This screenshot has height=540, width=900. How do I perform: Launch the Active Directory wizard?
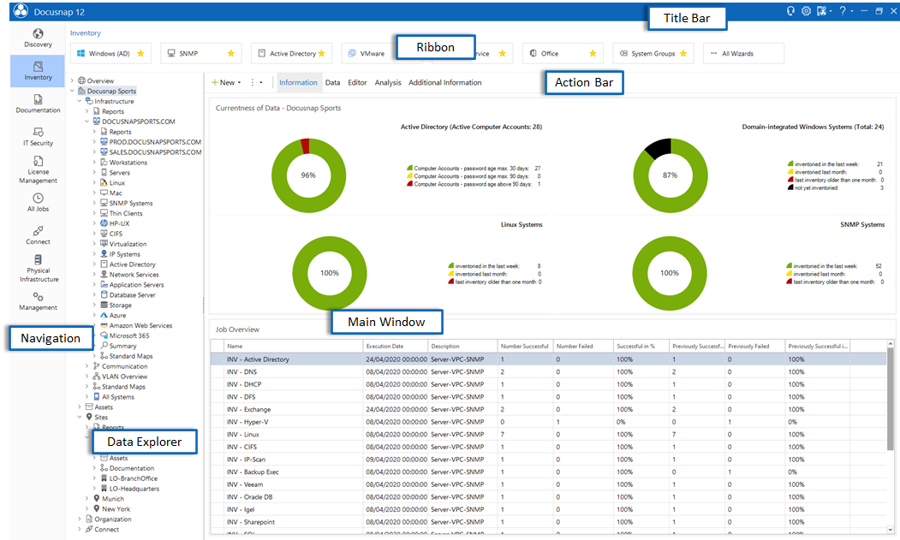coord(291,53)
